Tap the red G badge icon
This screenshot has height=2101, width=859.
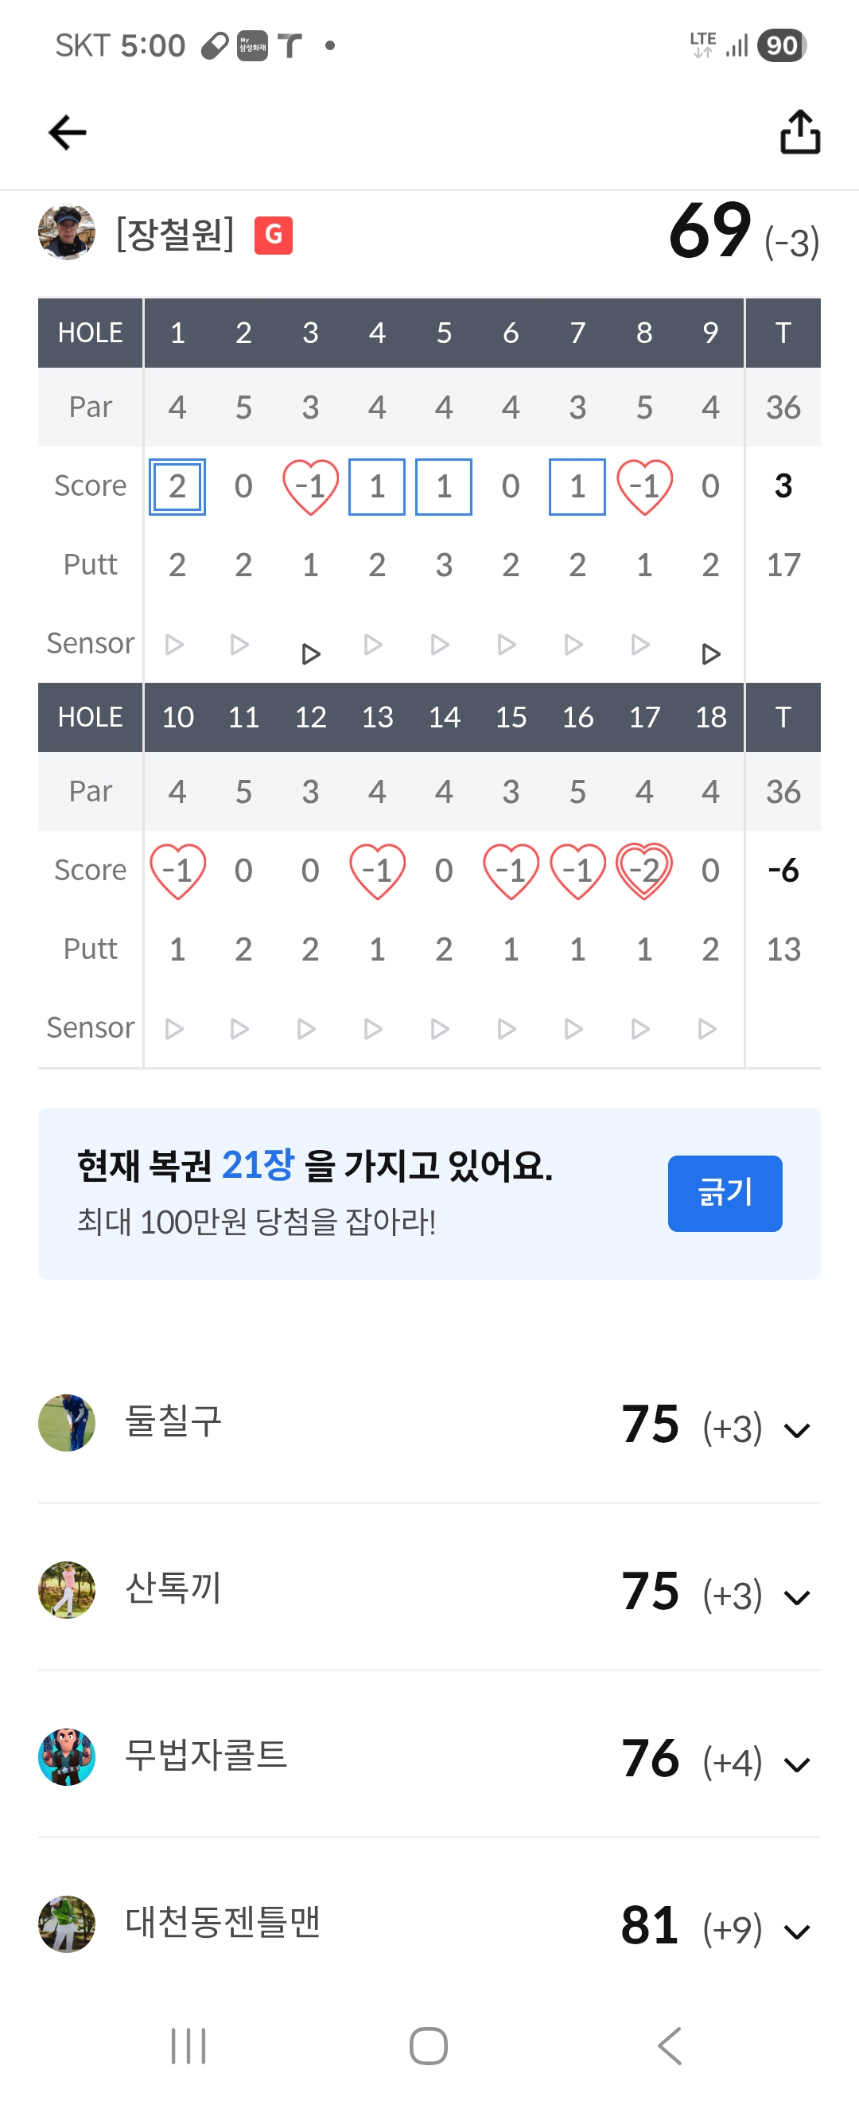click(x=273, y=236)
